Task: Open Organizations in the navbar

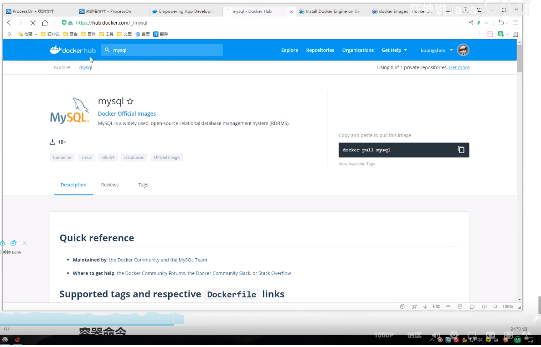Action: pos(358,50)
